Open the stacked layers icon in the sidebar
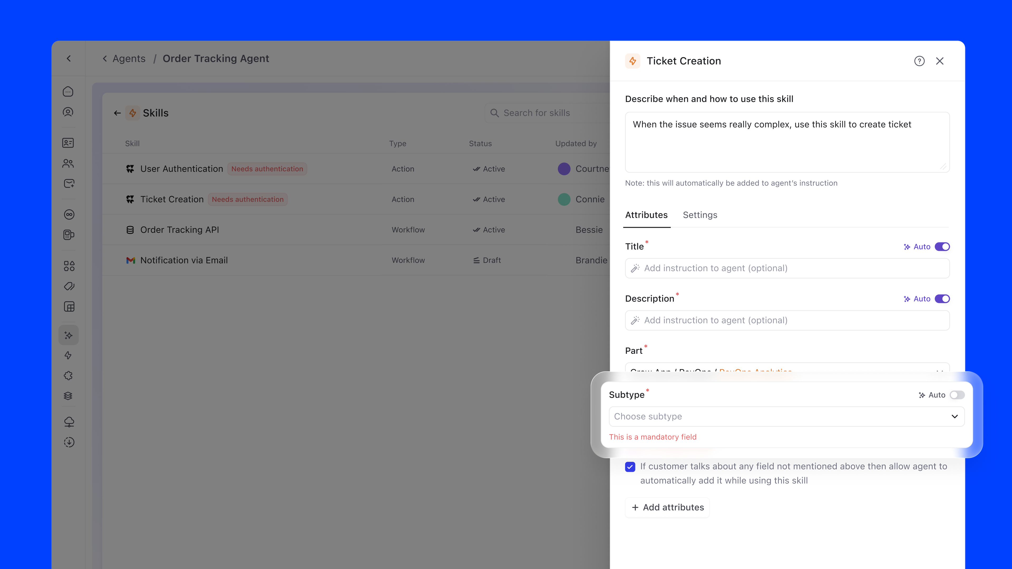 (68, 396)
